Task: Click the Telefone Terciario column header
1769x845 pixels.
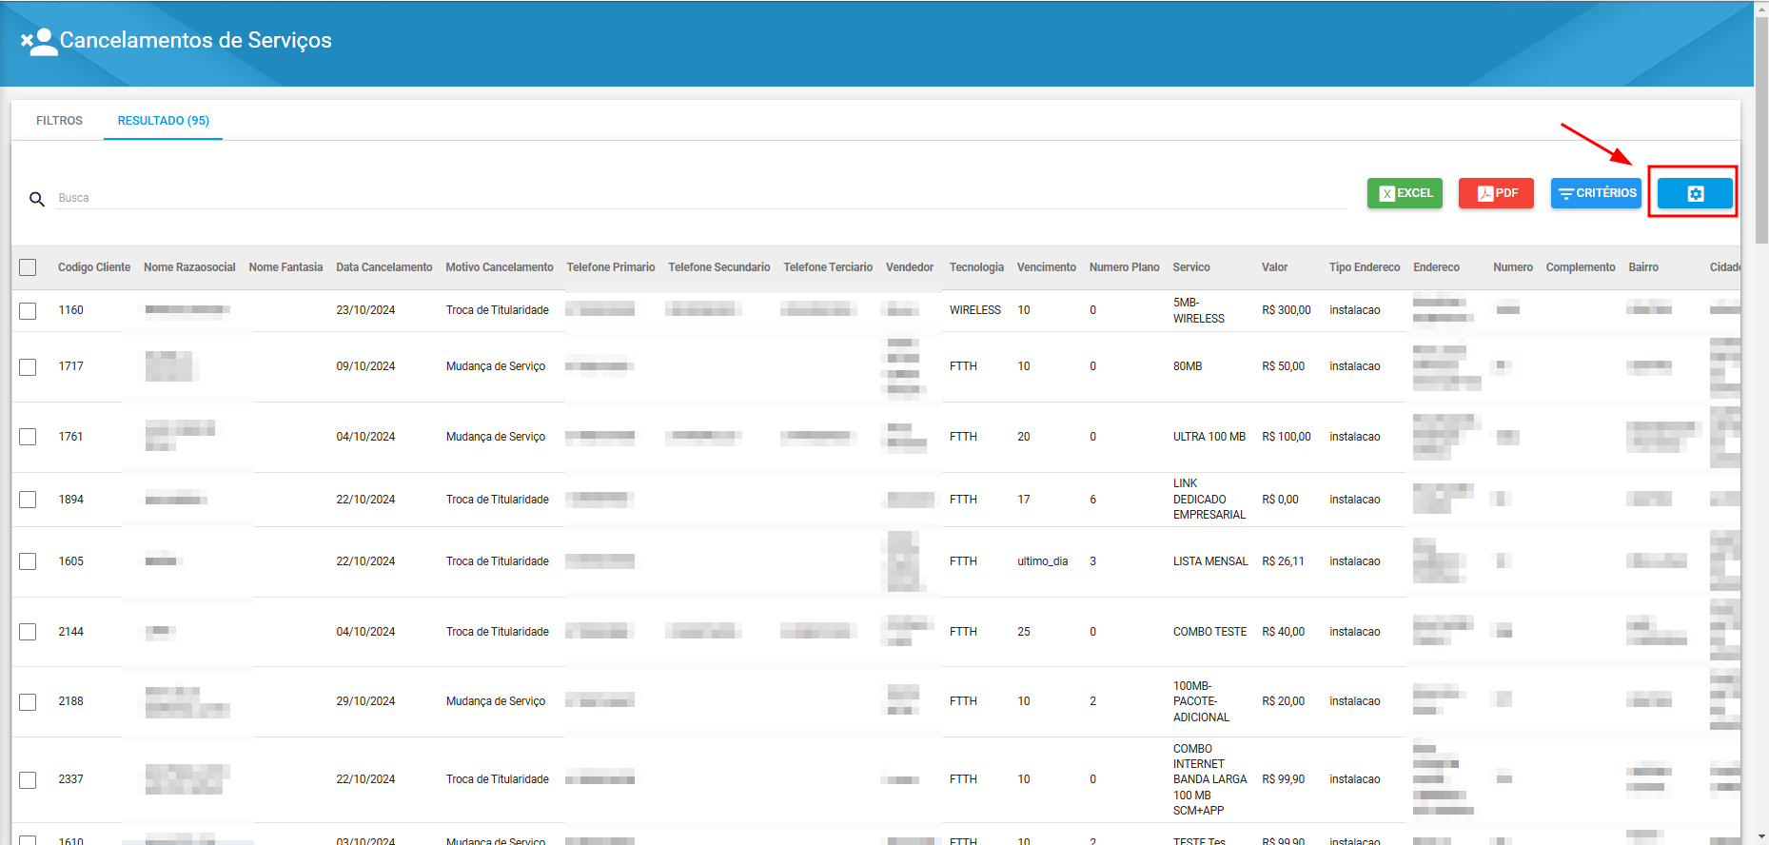Action: click(828, 267)
